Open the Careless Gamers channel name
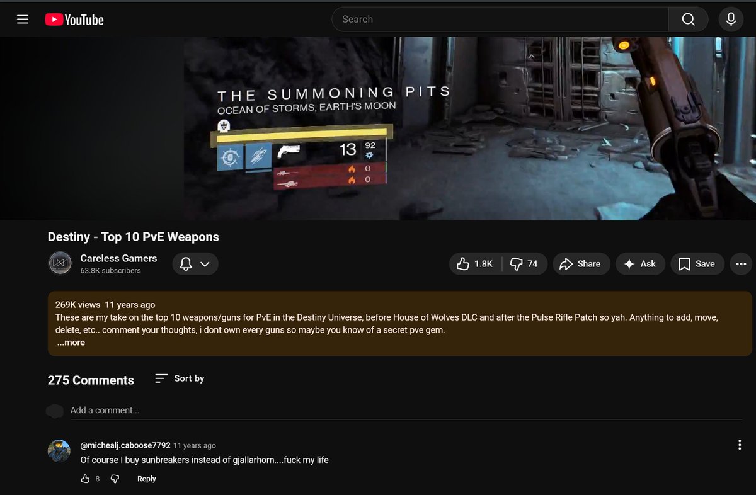 pos(118,258)
